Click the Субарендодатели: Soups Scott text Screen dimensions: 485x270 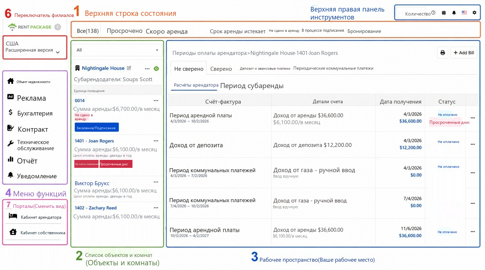click(113, 79)
